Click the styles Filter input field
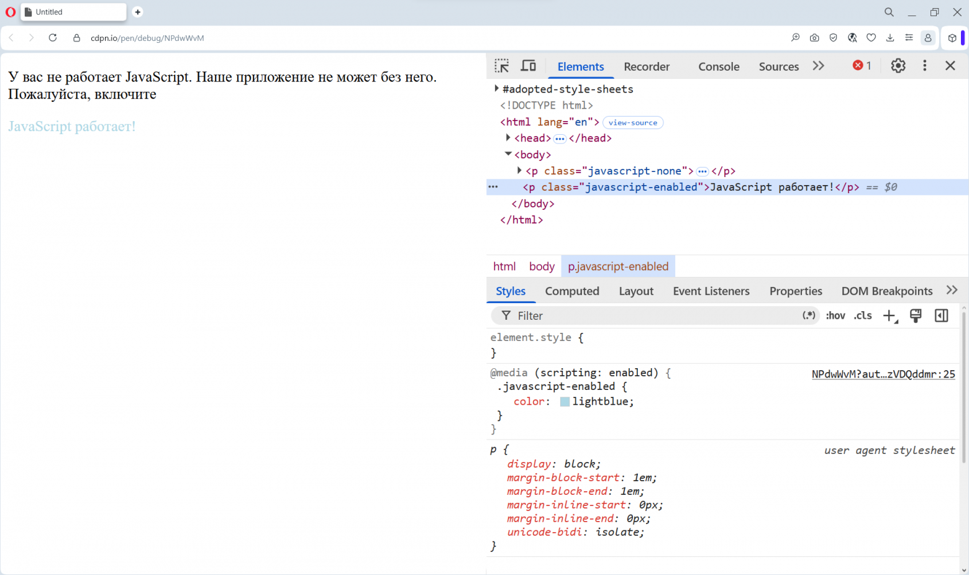The width and height of the screenshot is (969, 575). tap(655, 315)
